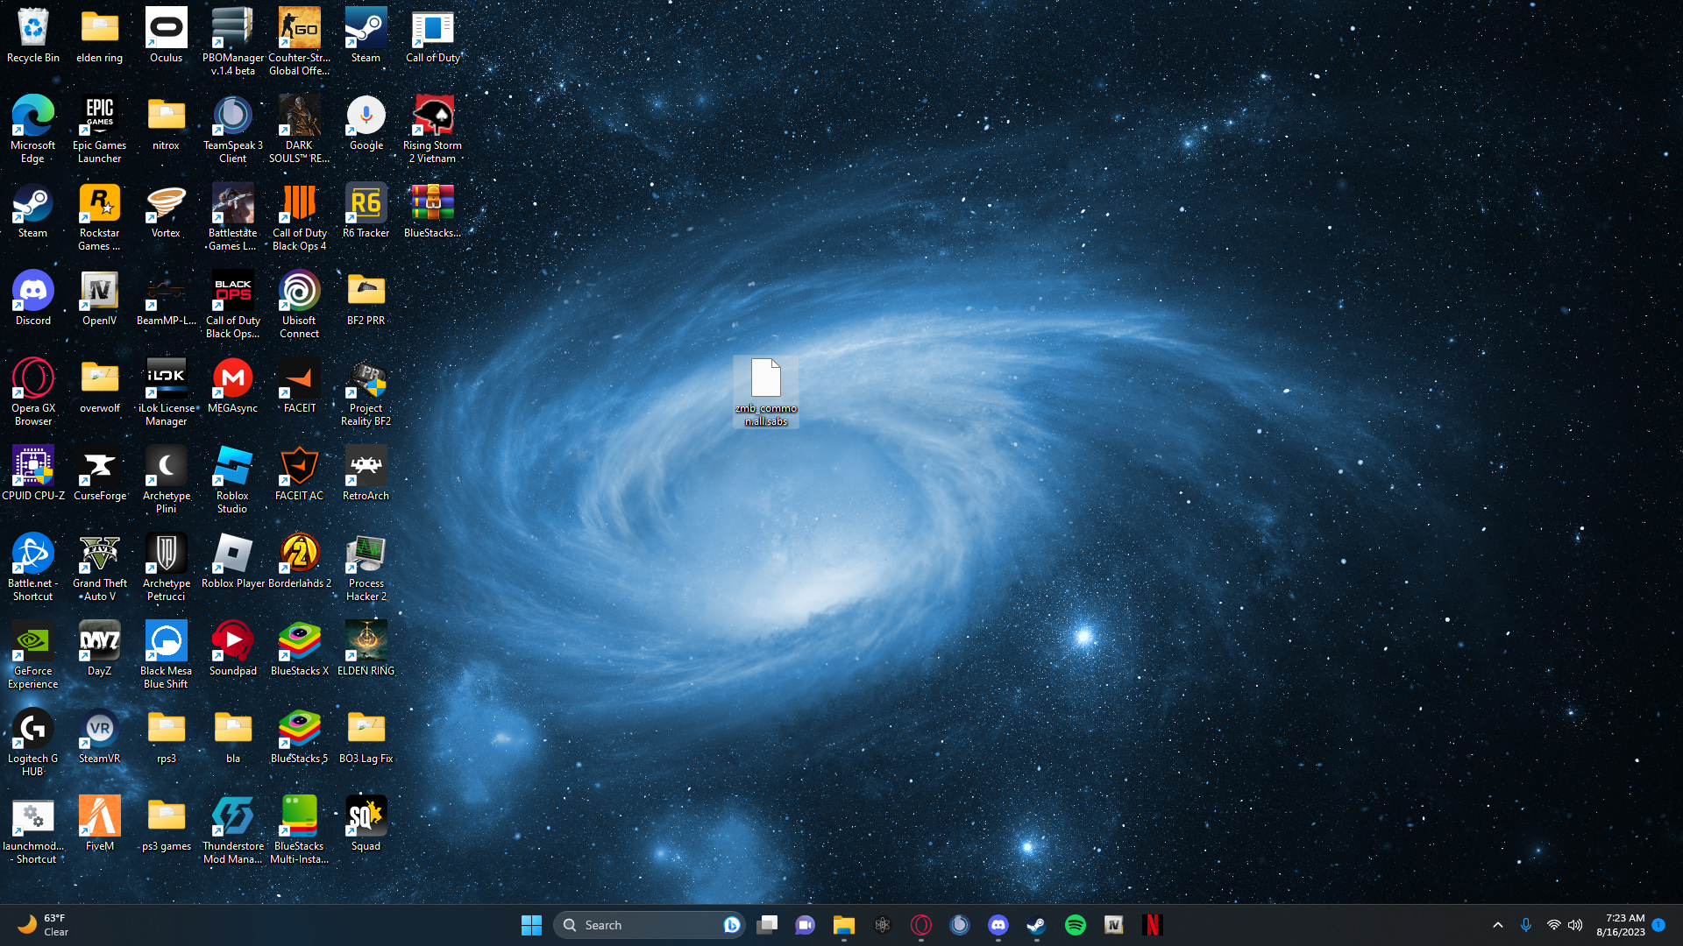Select the Rockstar Games launcher icon

coord(99,216)
